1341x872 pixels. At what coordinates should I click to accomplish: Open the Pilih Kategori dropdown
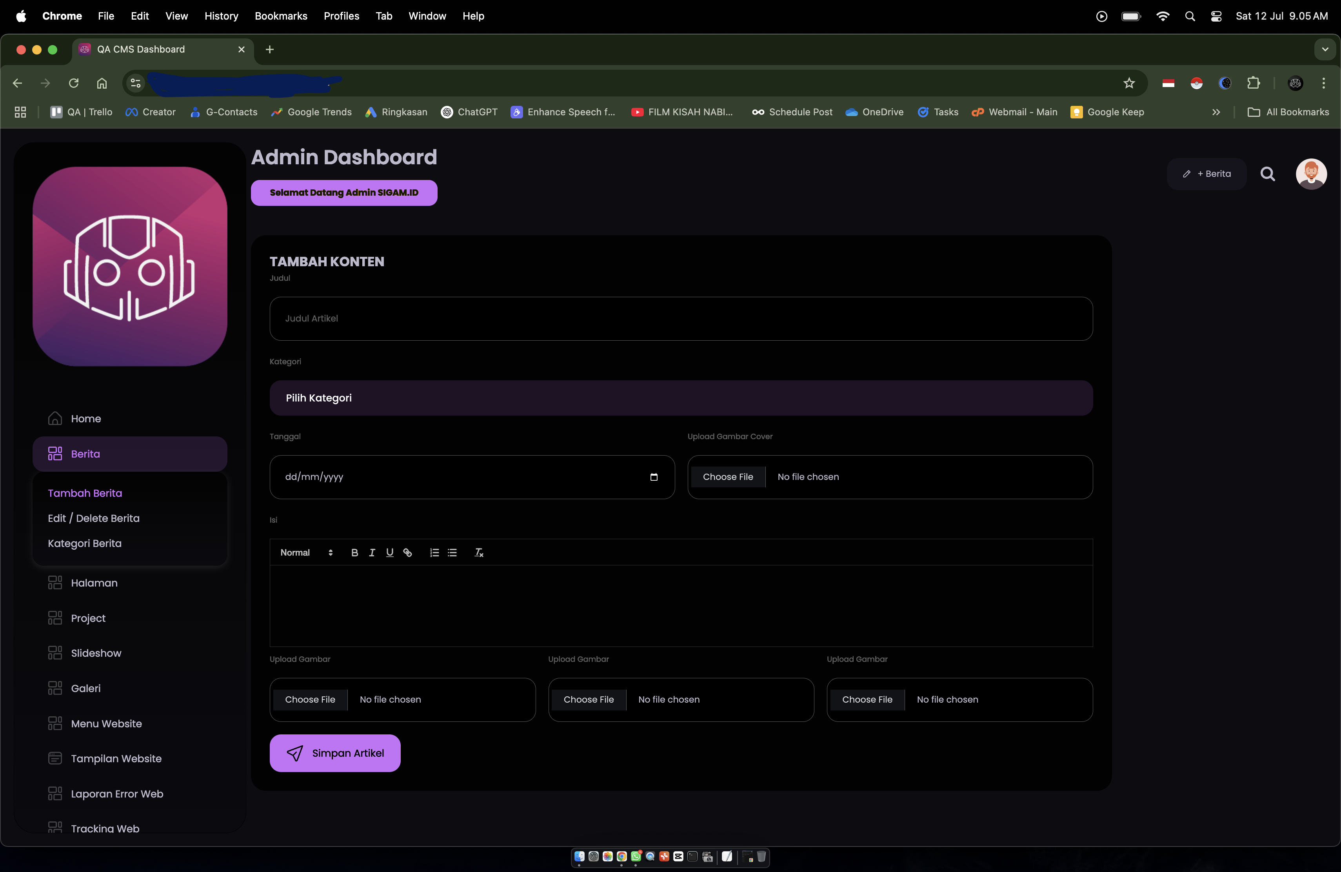pyautogui.click(x=681, y=398)
